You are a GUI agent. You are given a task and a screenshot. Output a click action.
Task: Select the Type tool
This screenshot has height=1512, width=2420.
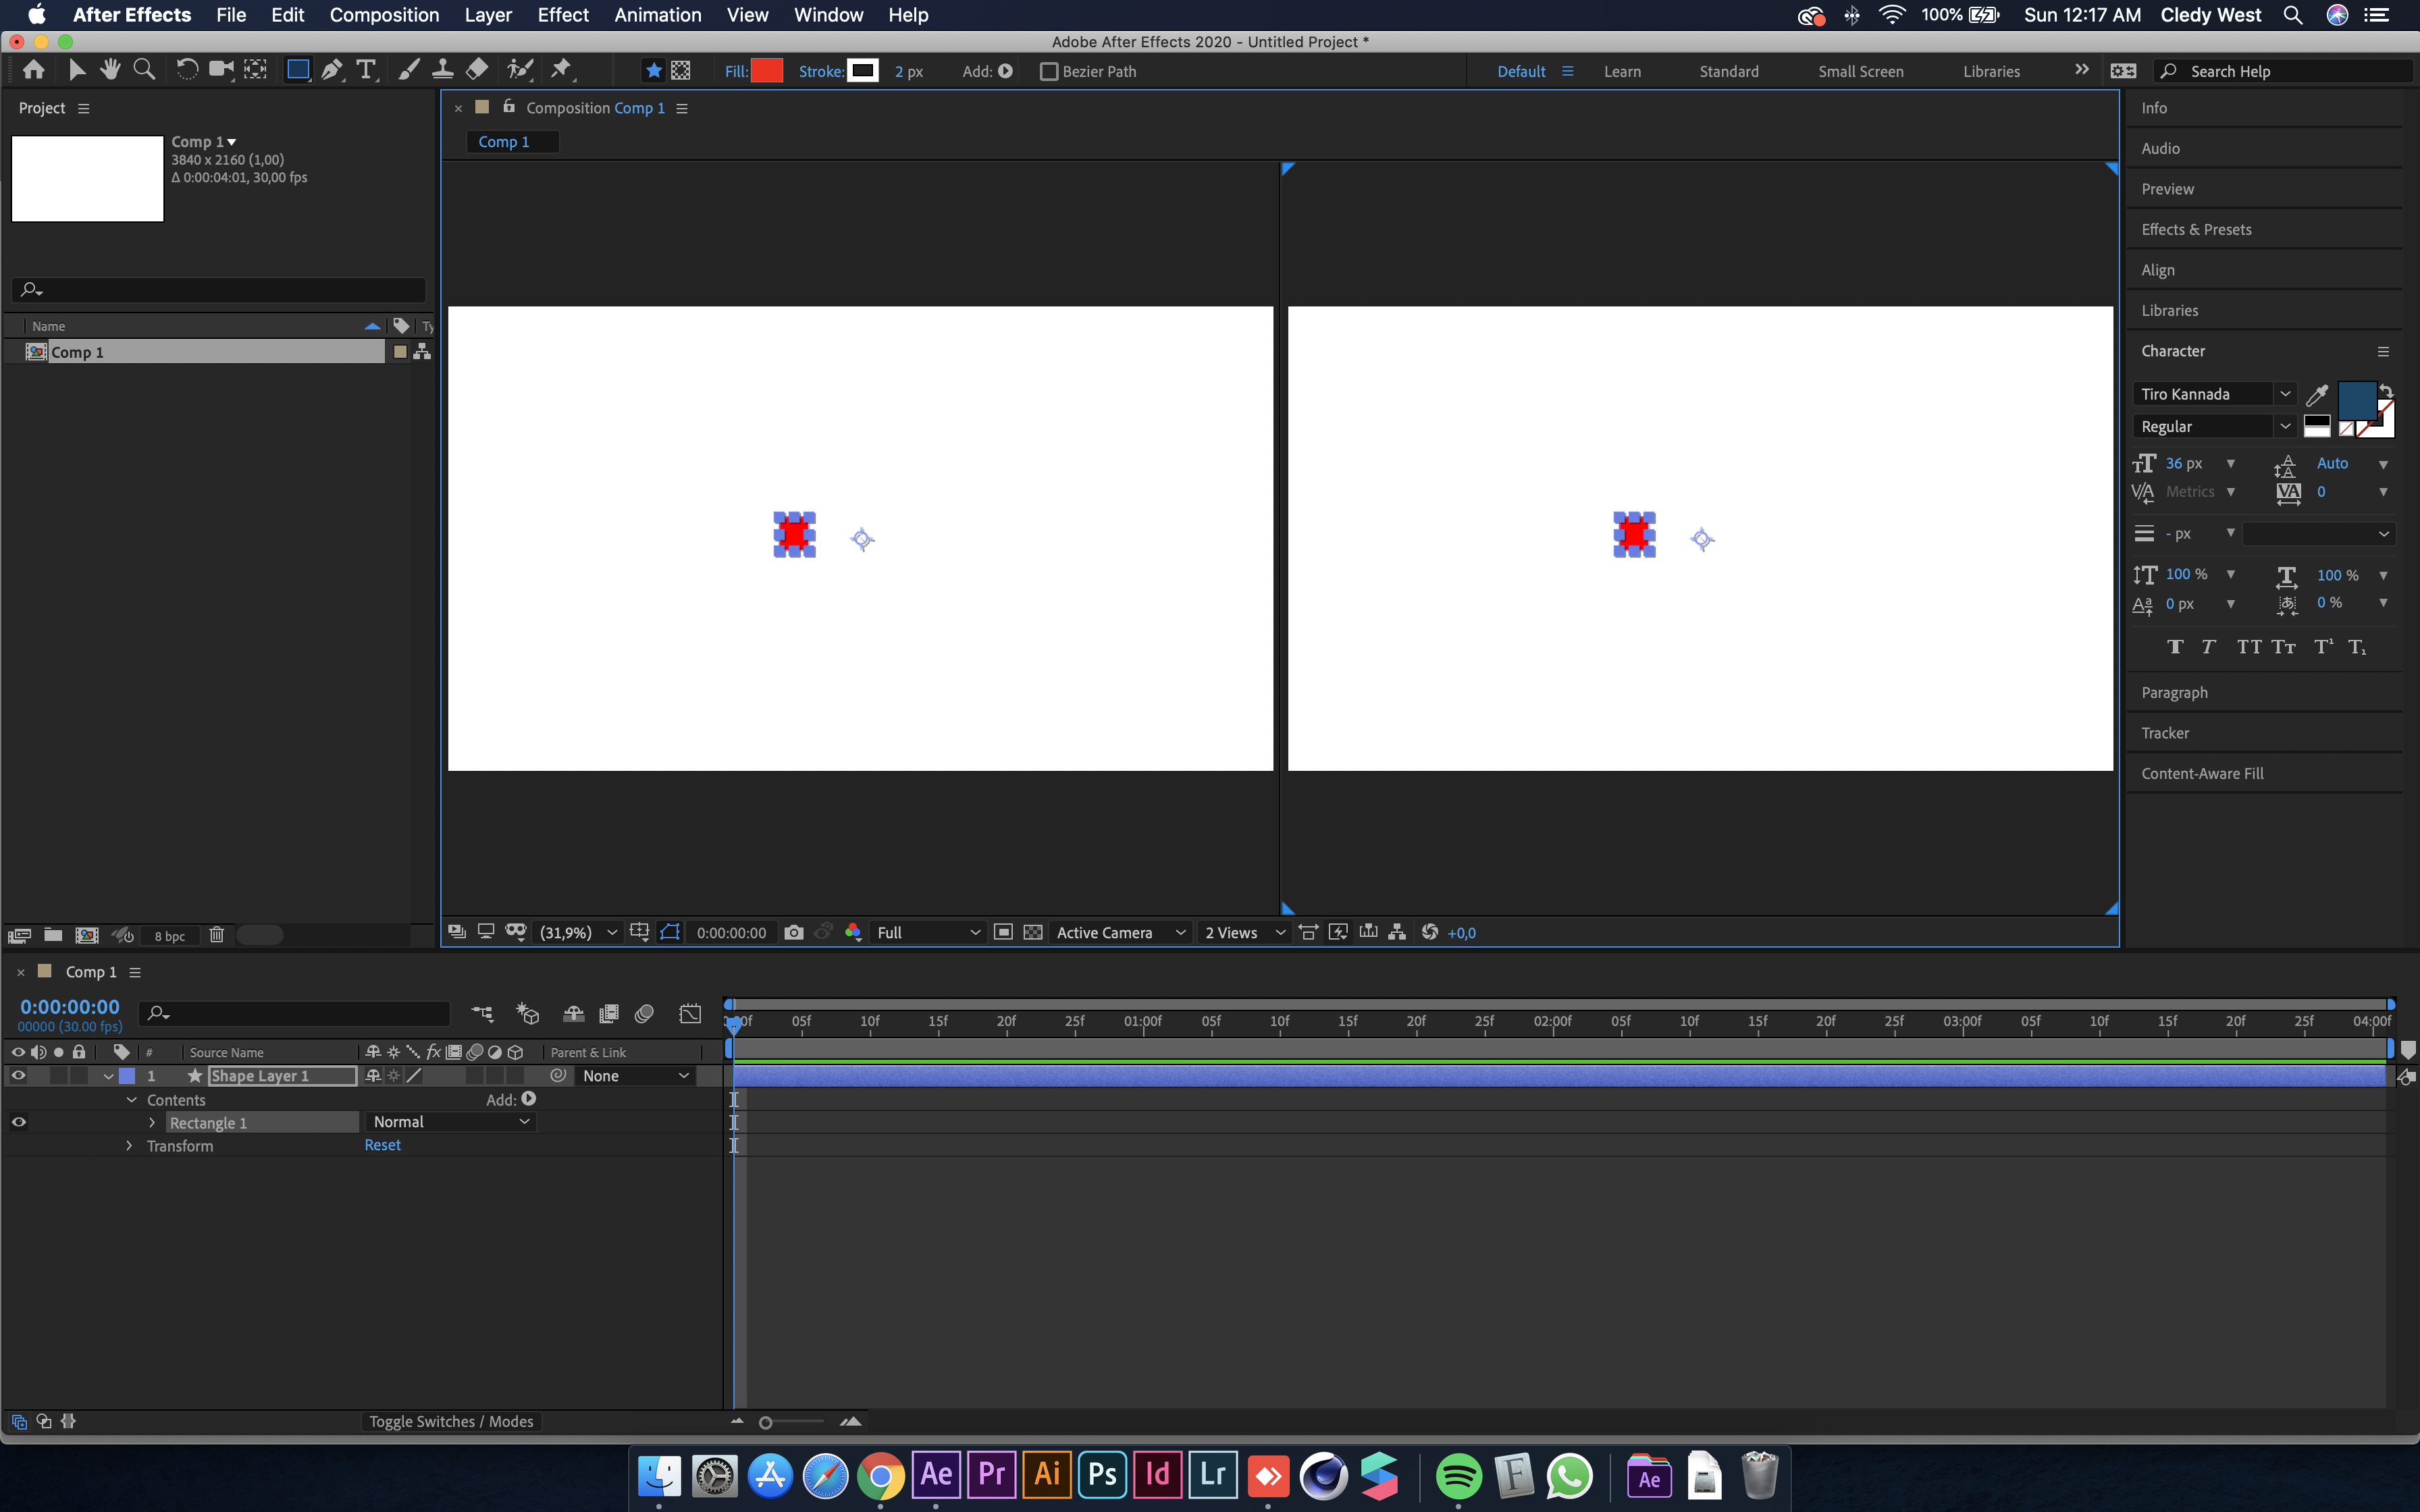[366, 69]
